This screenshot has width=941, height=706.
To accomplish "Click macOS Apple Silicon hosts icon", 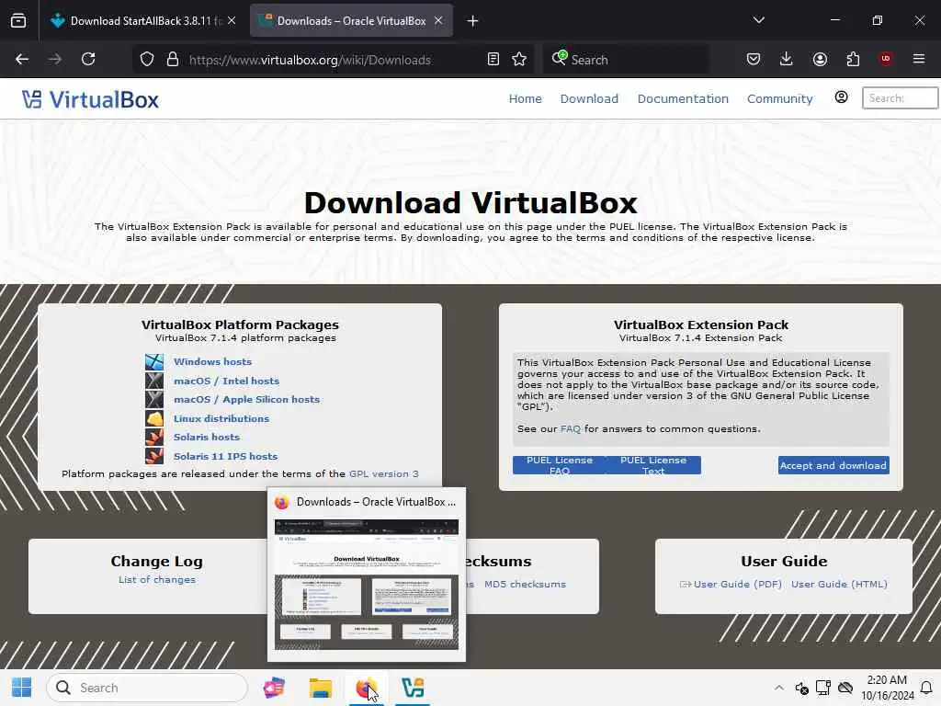I will [x=154, y=399].
